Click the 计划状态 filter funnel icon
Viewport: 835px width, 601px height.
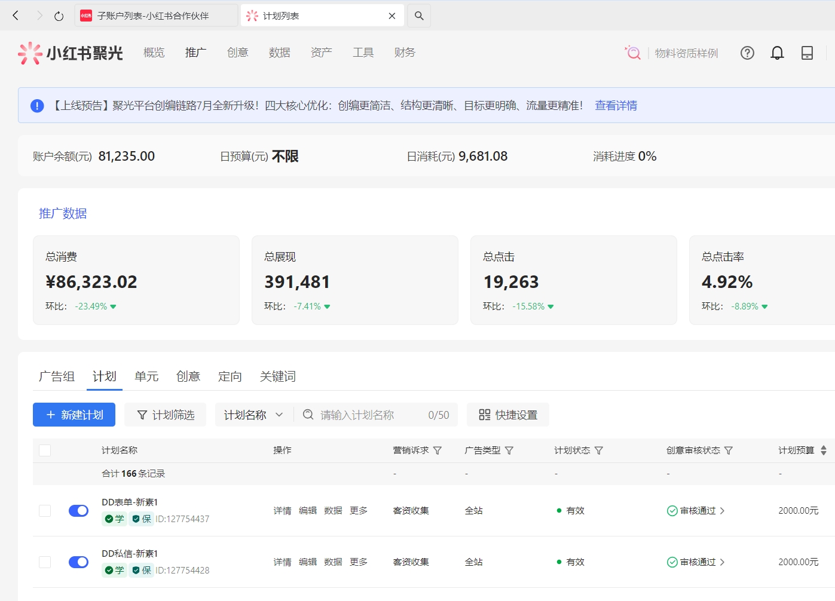599,450
